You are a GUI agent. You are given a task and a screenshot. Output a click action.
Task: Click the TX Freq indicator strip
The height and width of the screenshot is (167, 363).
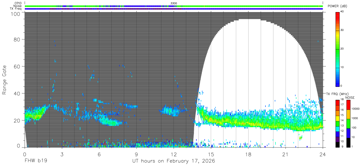[x=174, y=9]
